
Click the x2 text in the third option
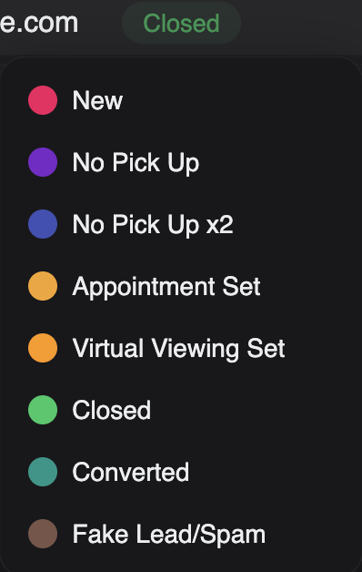219,225
